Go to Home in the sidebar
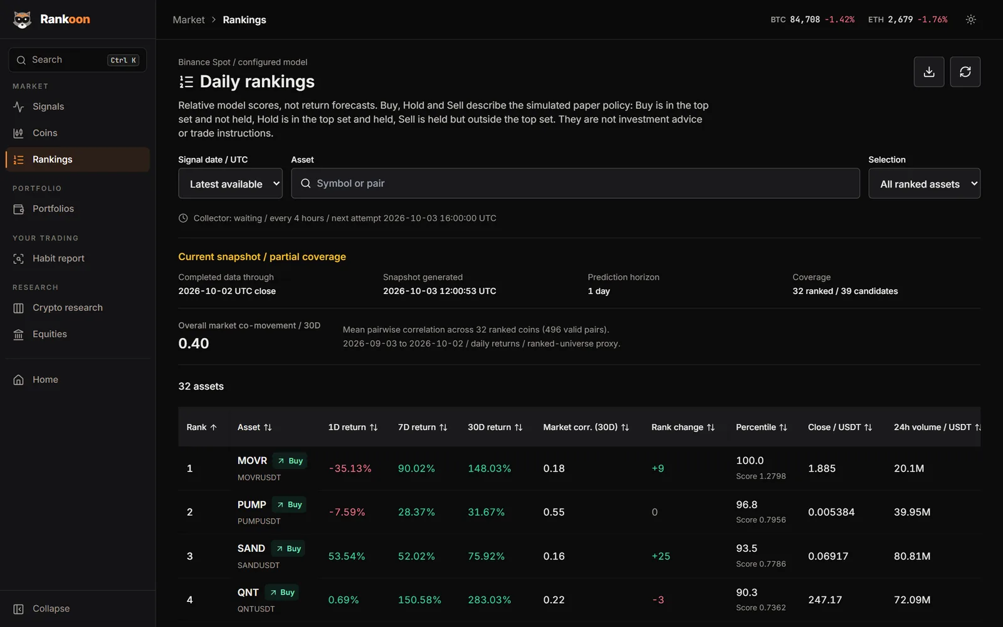 coord(78,379)
